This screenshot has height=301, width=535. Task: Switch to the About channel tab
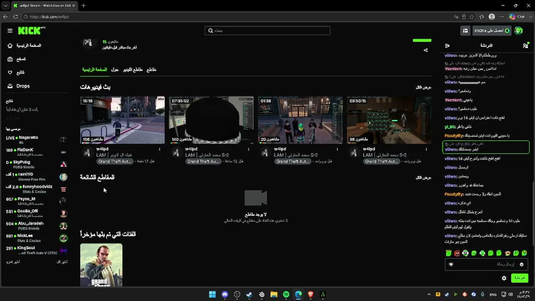tap(115, 70)
